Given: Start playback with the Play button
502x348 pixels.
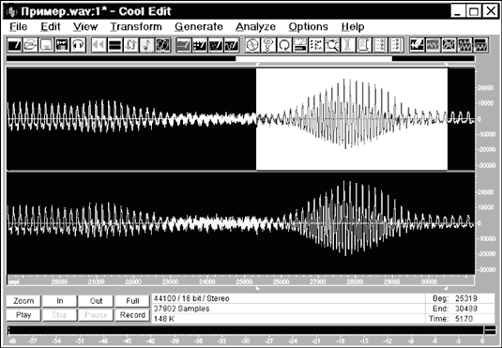Looking at the screenshot, I should point(23,315).
